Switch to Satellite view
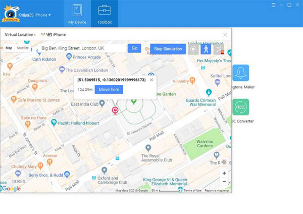Image resolution: width=303 pixels, height=214 pixels. pyautogui.click(x=23, y=48)
